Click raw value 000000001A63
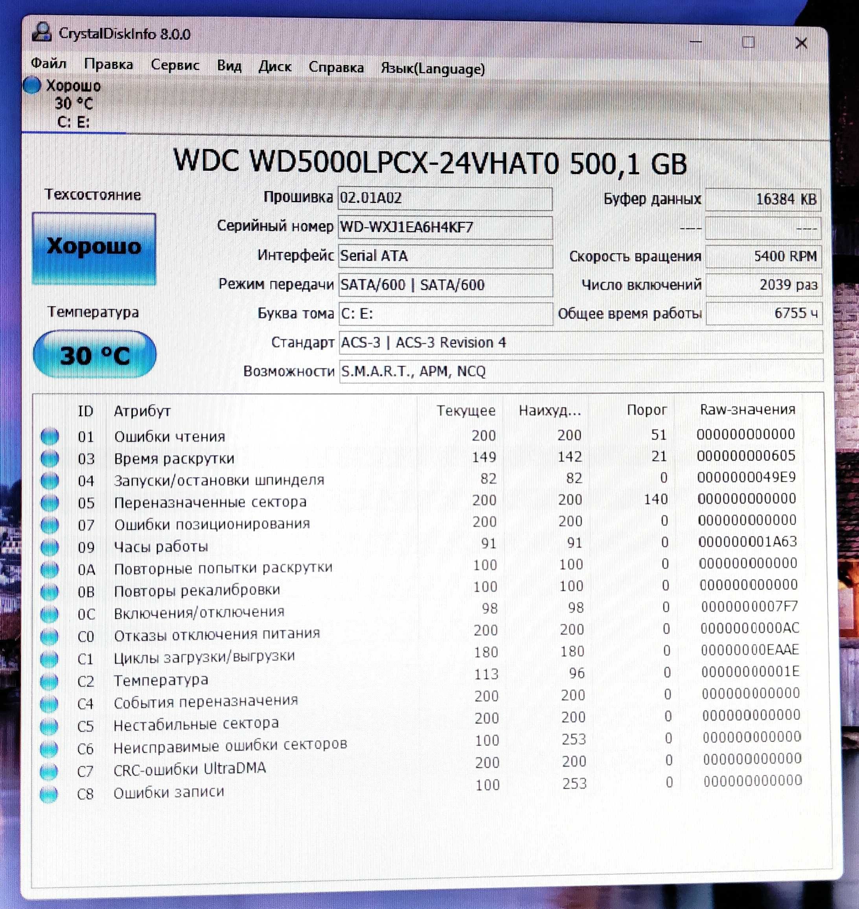Image resolution: width=859 pixels, height=909 pixels. [748, 542]
